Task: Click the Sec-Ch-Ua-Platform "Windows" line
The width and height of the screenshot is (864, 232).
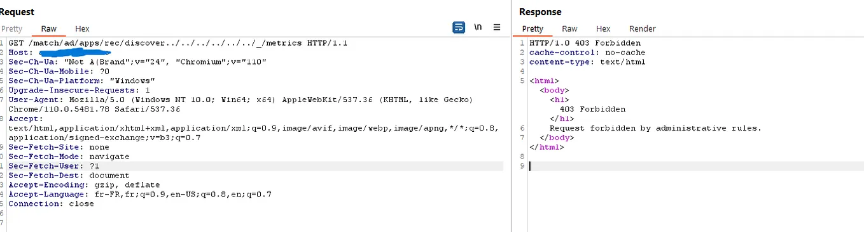Action: click(x=81, y=81)
